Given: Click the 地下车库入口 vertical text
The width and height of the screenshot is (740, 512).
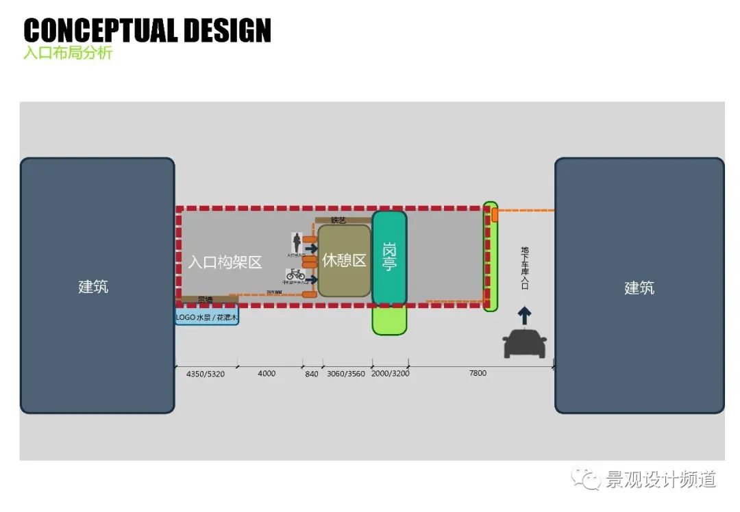Looking at the screenshot, I should pos(525,268).
